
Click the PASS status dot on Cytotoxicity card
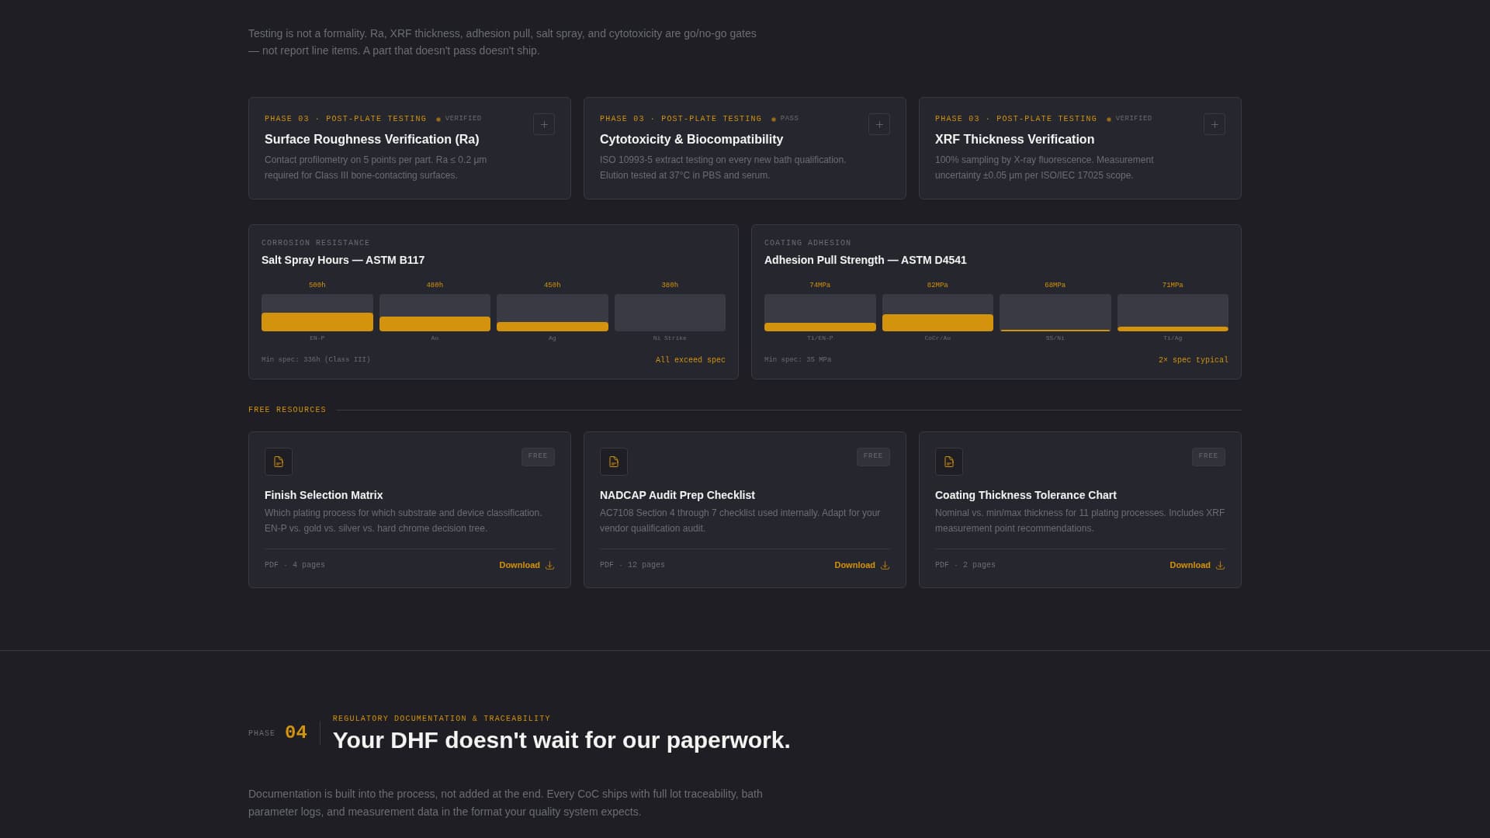pos(774,118)
